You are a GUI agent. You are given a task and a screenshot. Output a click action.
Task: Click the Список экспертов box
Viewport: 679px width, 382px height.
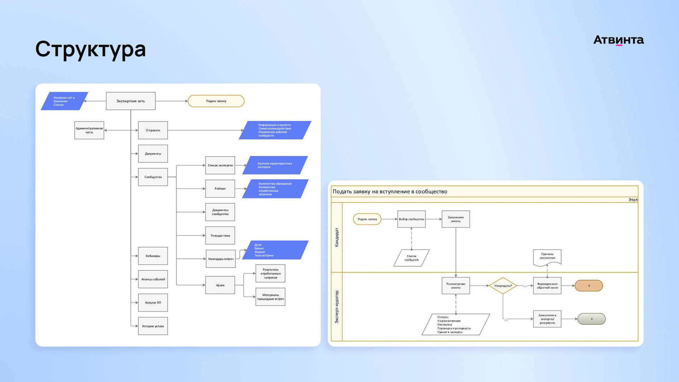[220, 166]
